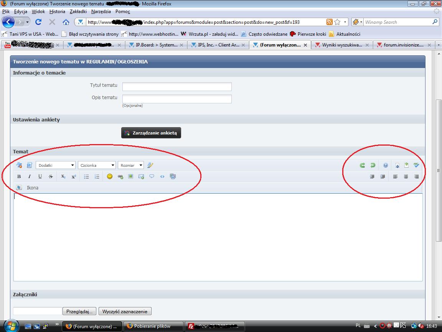Open the Rozmiar size dropdown
Image resolution: width=442 pixels, height=332 pixels.
(x=131, y=165)
